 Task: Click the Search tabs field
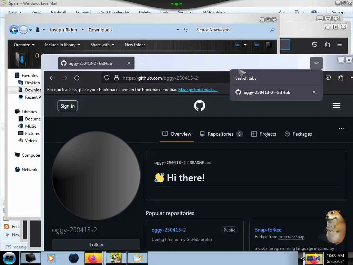276,78
